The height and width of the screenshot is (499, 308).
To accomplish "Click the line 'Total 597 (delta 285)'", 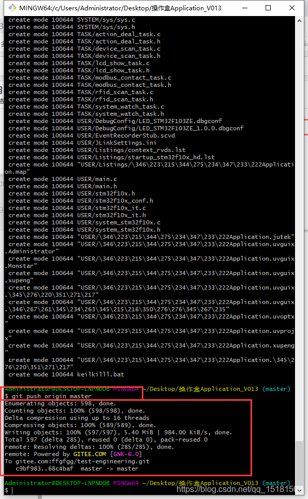I will pyautogui.click(x=106, y=440).
